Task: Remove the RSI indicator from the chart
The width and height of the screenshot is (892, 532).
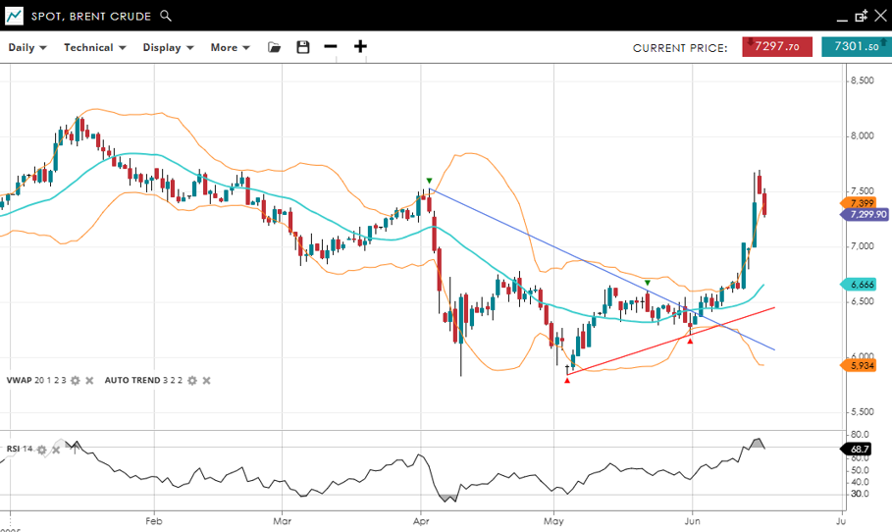Action: 56,450
